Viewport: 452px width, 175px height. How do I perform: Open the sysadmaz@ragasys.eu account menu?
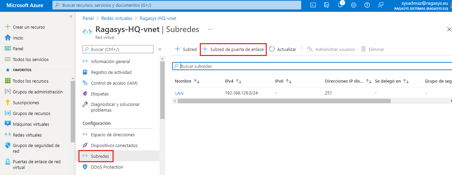pyautogui.click(x=422, y=5)
